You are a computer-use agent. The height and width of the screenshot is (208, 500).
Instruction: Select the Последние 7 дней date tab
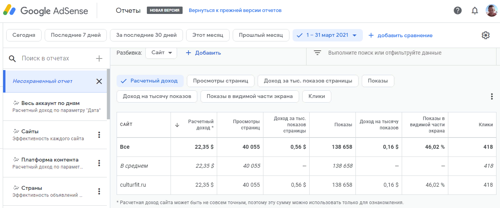pyautogui.click(x=76, y=35)
